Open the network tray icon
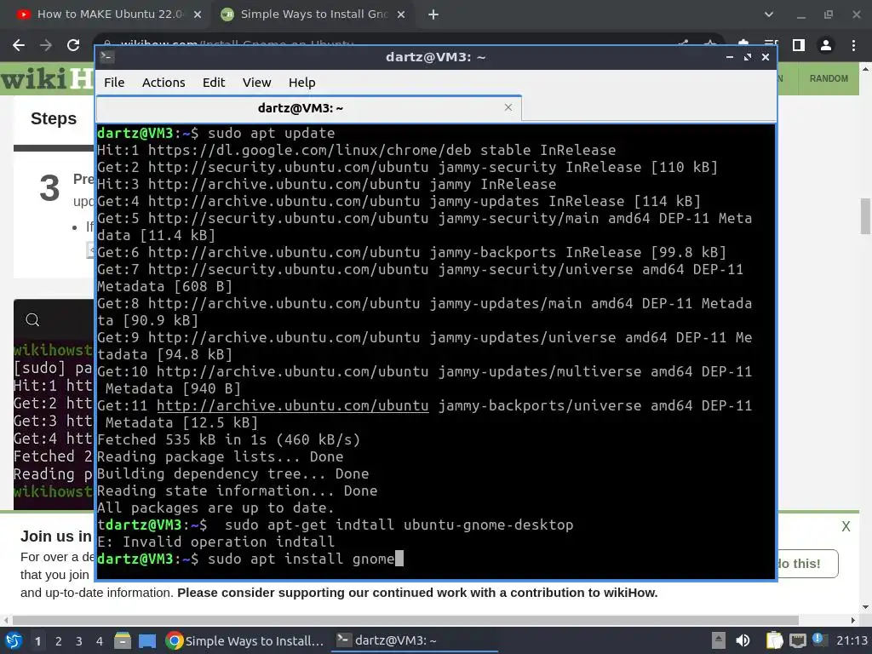Screen dimensions: 872x654 tap(797, 640)
